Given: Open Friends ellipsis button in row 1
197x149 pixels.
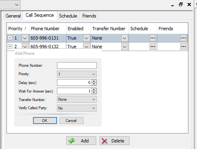Looking at the screenshot, I should pyautogui.click(x=183, y=38).
